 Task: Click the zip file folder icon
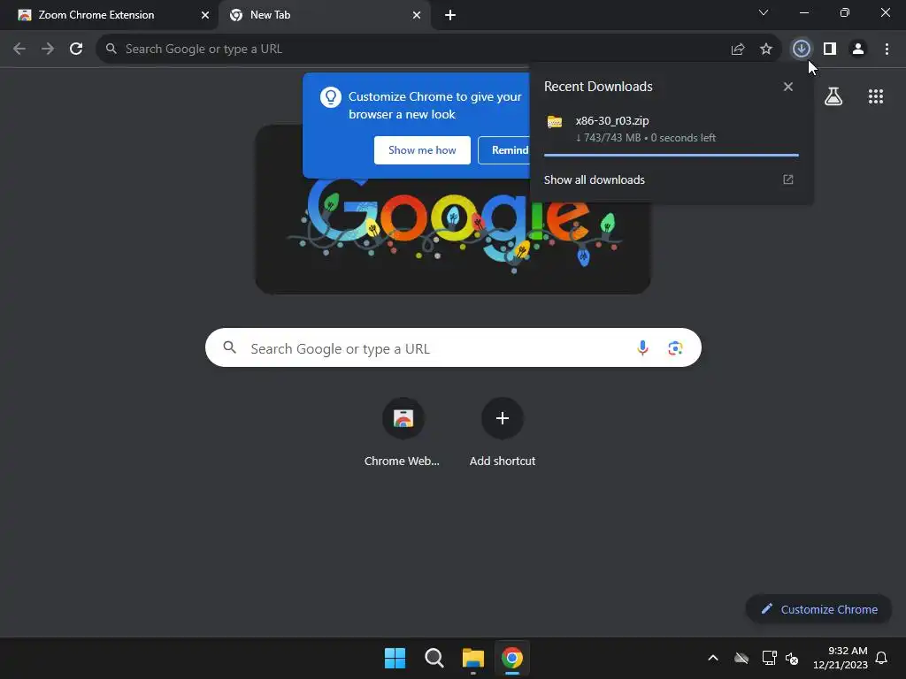(x=555, y=122)
